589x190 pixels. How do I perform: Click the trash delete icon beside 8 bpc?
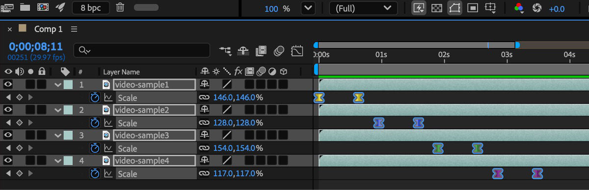(x=120, y=8)
